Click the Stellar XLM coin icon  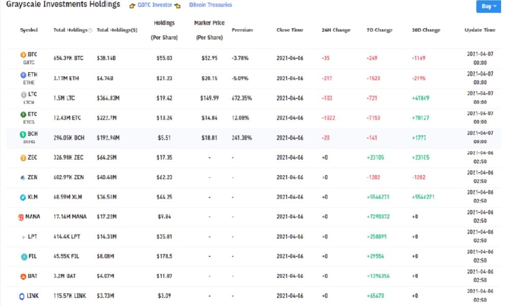pyautogui.click(x=22, y=197)
